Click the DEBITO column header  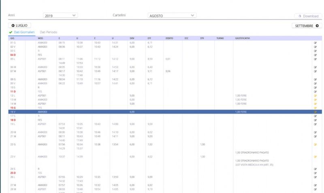(x=169, y=38)
